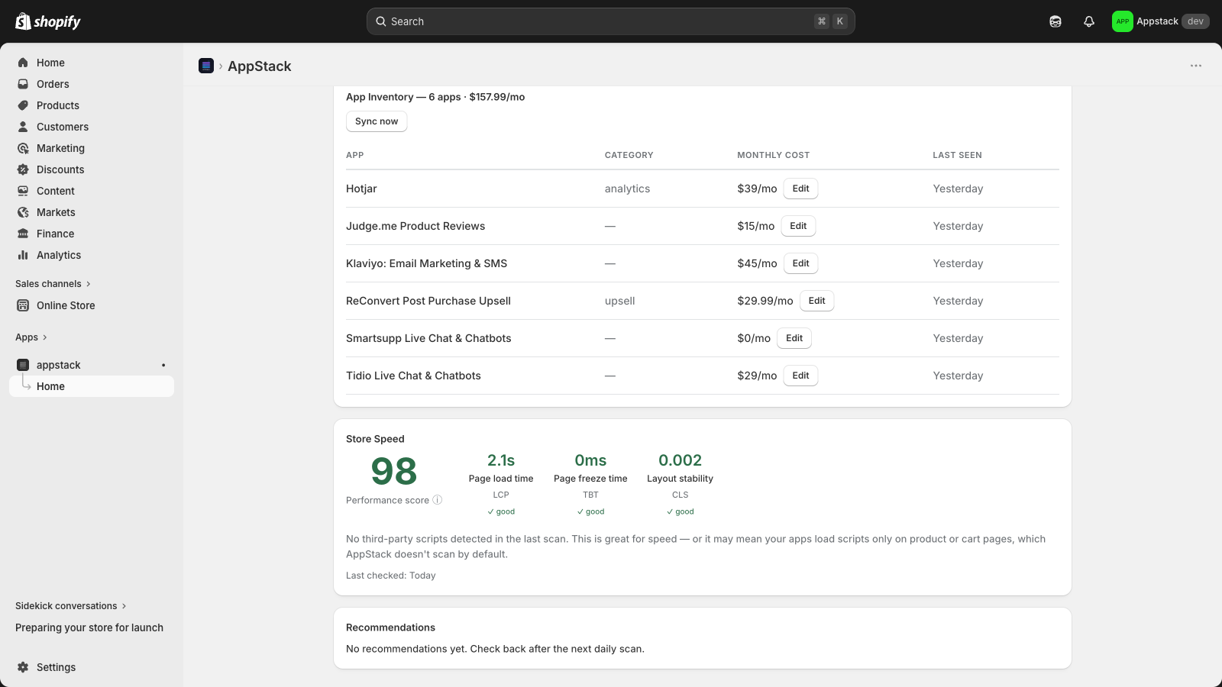Click the Shopify logo
Image resolution: width=1222 pixels, height=687 pixels.
click(48, 21)
